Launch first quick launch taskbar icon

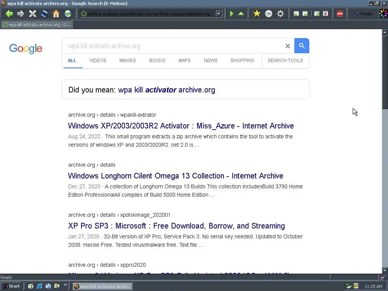coord(31,286)
